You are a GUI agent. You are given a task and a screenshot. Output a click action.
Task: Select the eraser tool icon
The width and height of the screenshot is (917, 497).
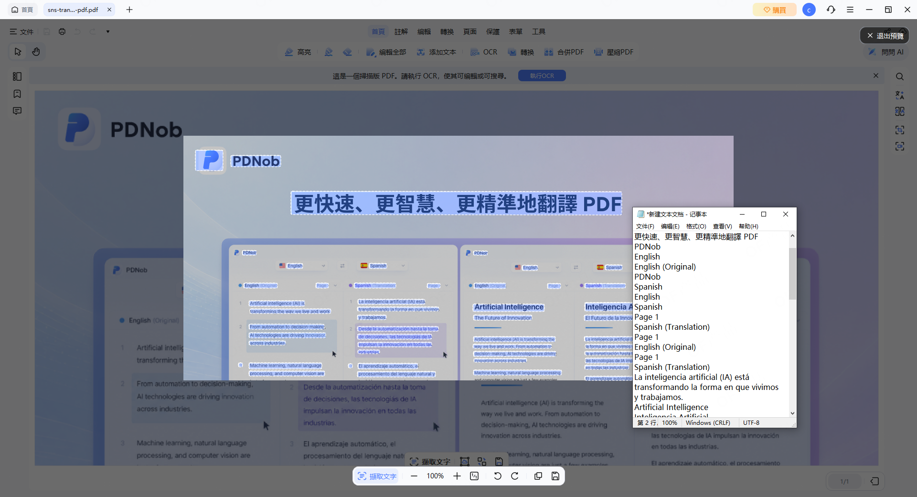click(x=348, y=52)
